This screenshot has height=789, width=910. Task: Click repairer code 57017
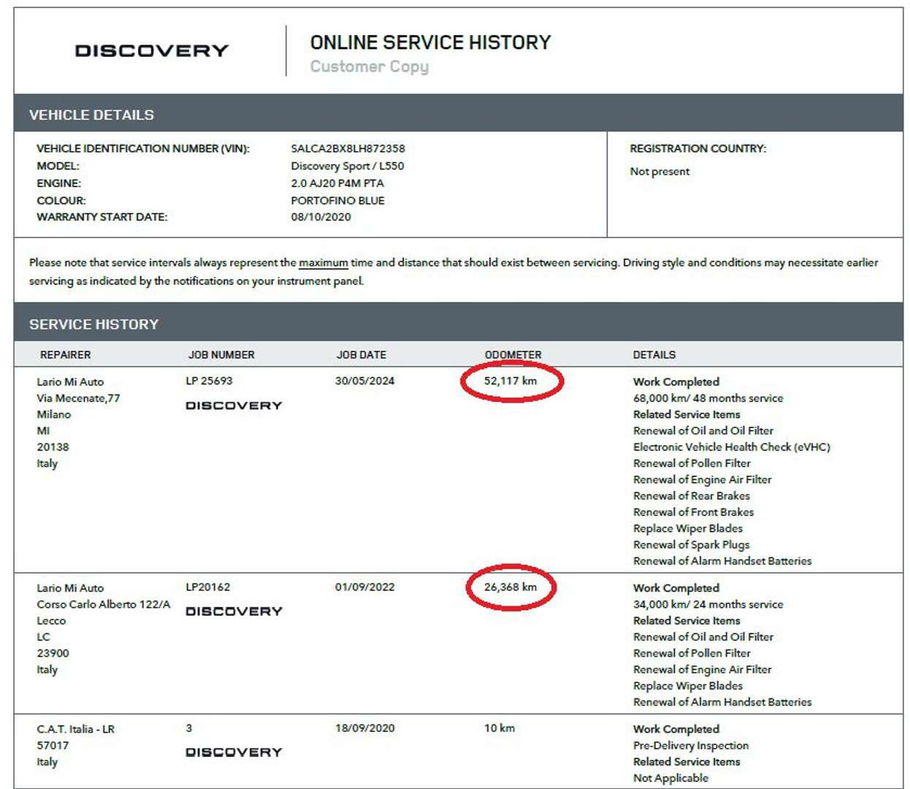[53, 746]
